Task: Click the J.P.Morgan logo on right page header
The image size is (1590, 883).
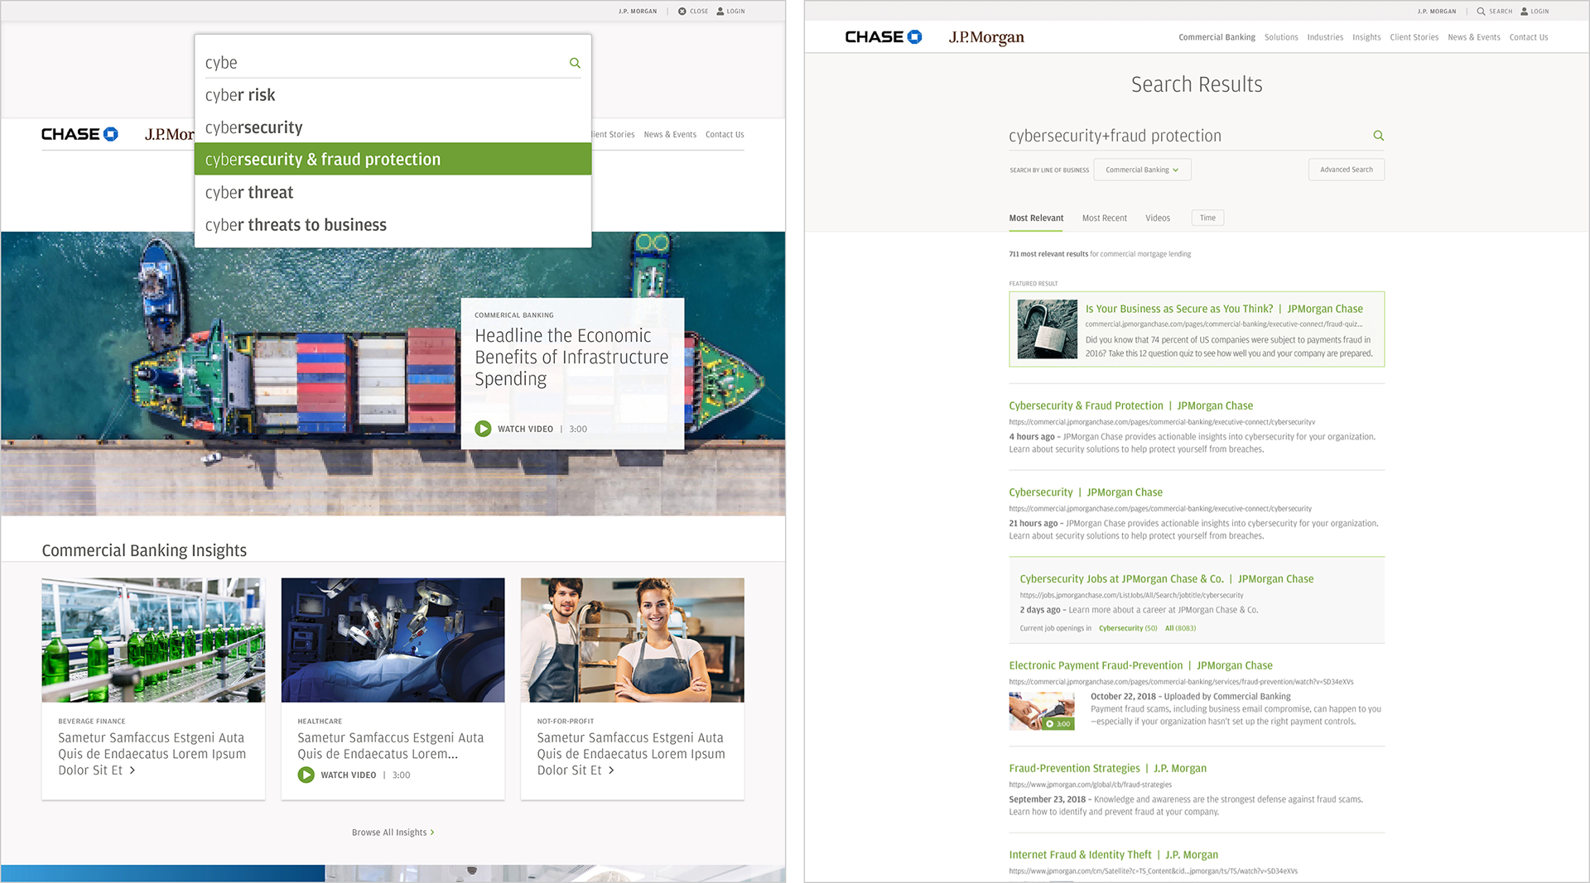Action: (986, 37)
